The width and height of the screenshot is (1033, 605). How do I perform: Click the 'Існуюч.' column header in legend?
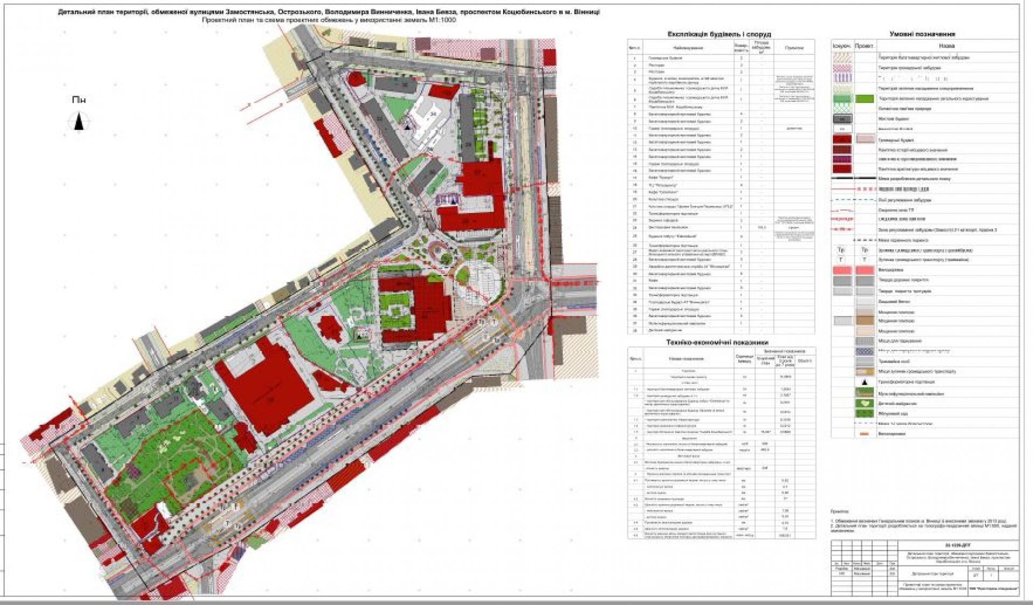click(x=842, y=46)
